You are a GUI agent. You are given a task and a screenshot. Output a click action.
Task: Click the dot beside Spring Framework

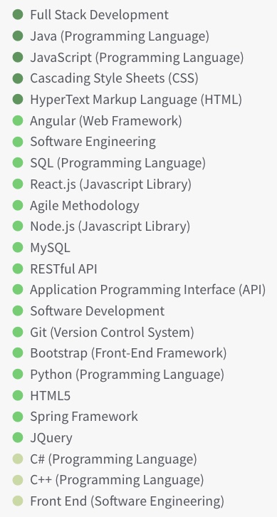click(18, 417)
